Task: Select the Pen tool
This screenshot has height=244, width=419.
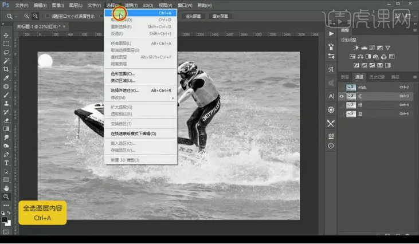Action: pyautogui.click(x=6, y=155)
